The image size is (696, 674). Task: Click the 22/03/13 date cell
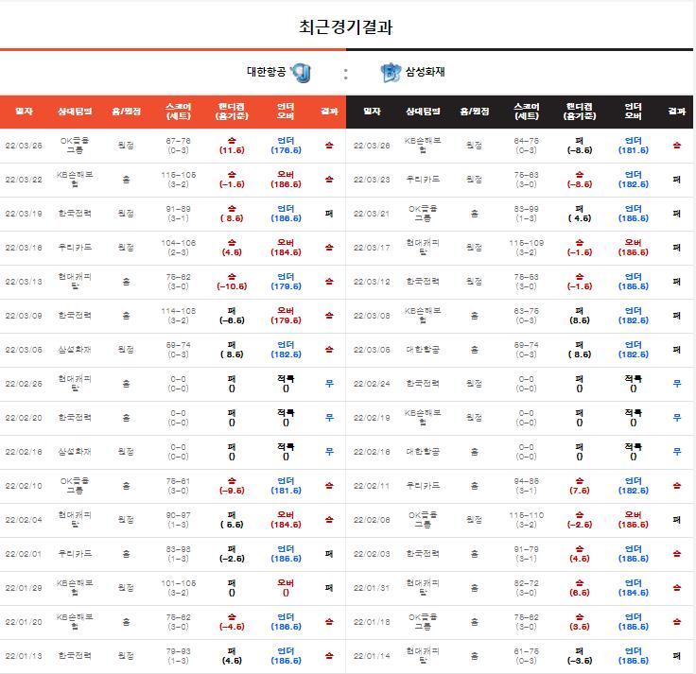click(24, 282)
